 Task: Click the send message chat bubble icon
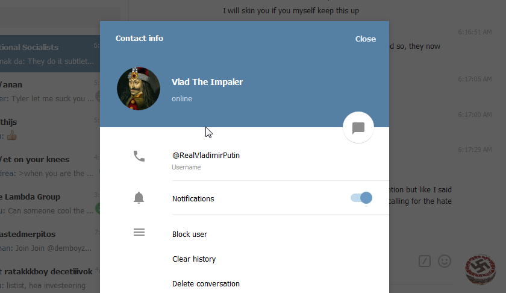(358, 128)
